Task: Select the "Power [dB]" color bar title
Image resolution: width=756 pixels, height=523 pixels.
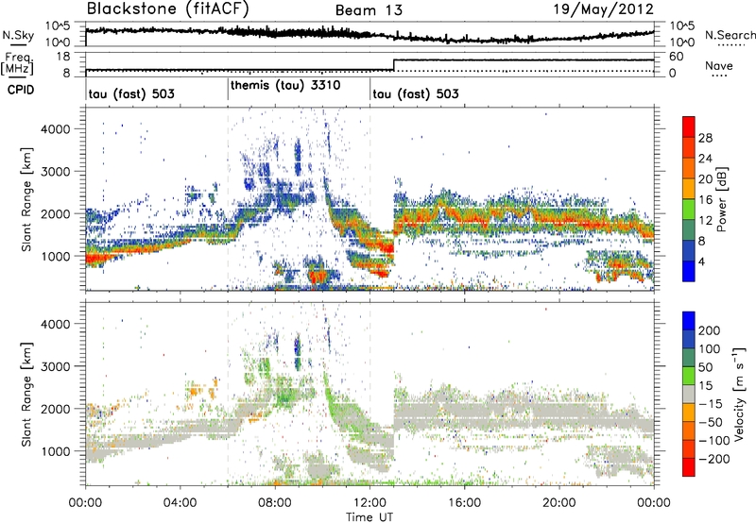Action: click(721, 199)
